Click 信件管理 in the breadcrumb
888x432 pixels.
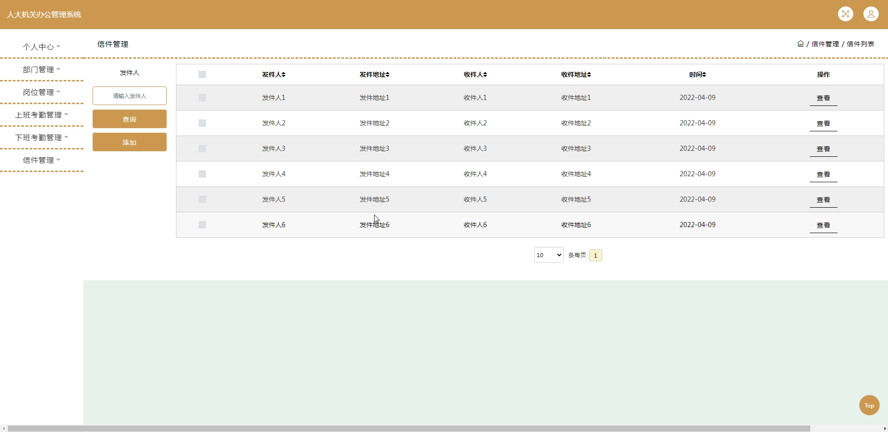tap(825, 44)
